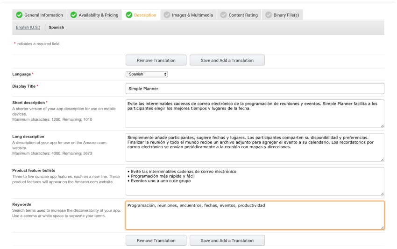The image size is (397, 249).
Task: Click the Display Title field
Action: [255, 89]
